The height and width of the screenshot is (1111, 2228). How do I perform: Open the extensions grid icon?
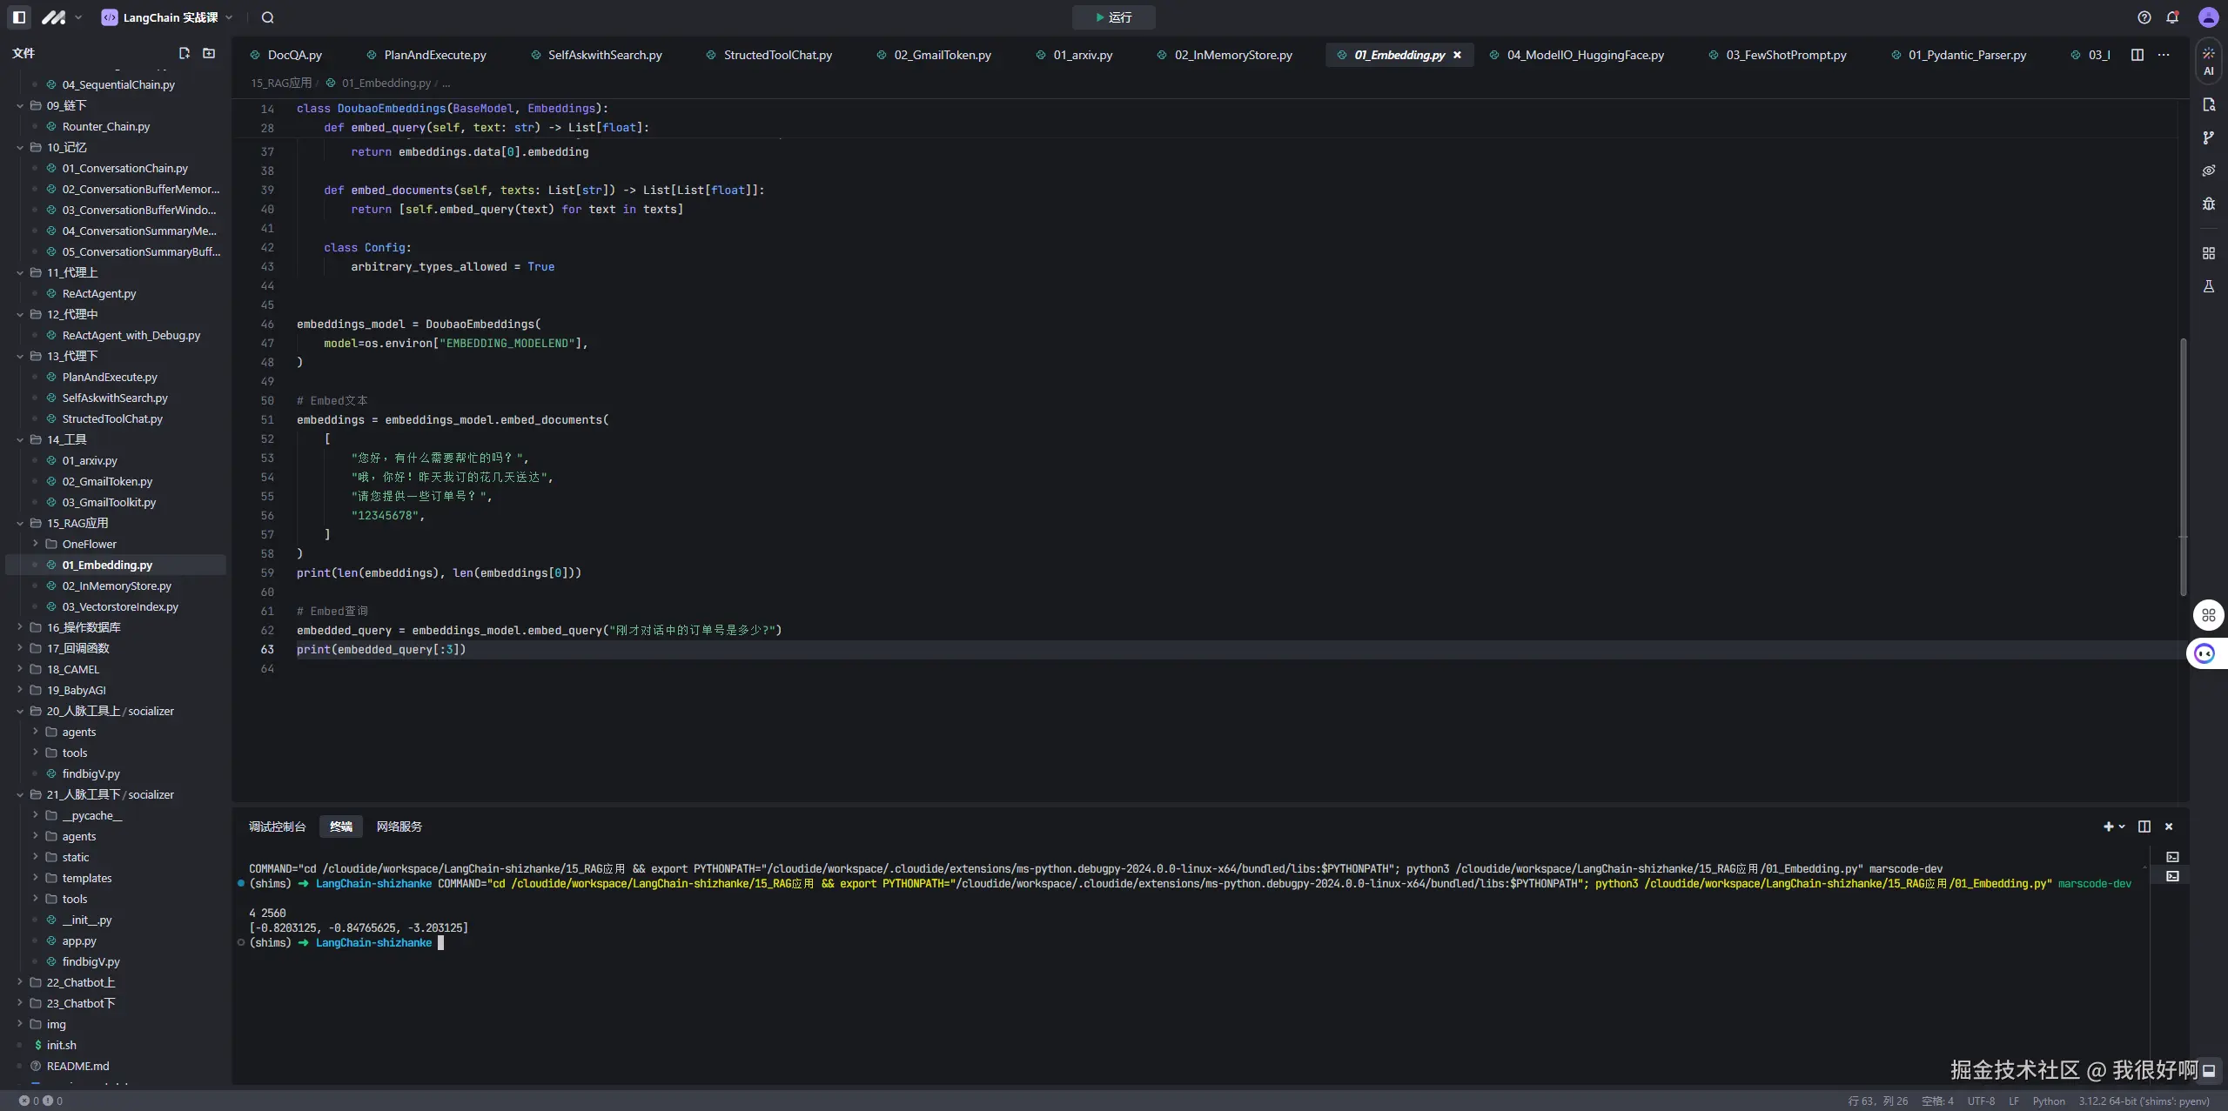(2208, 253)
